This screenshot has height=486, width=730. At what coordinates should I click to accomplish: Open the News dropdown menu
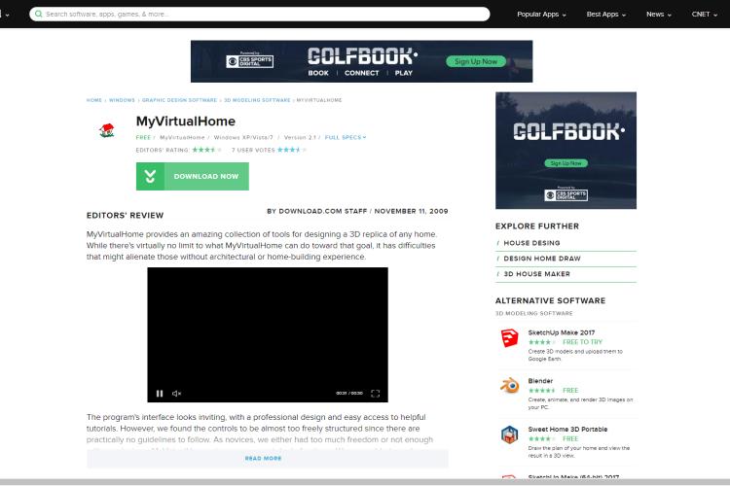(x=659, y=15)
